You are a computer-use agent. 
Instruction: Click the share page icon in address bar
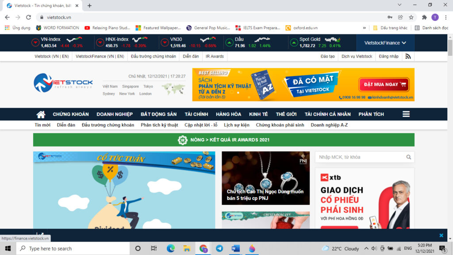(400, 17)
